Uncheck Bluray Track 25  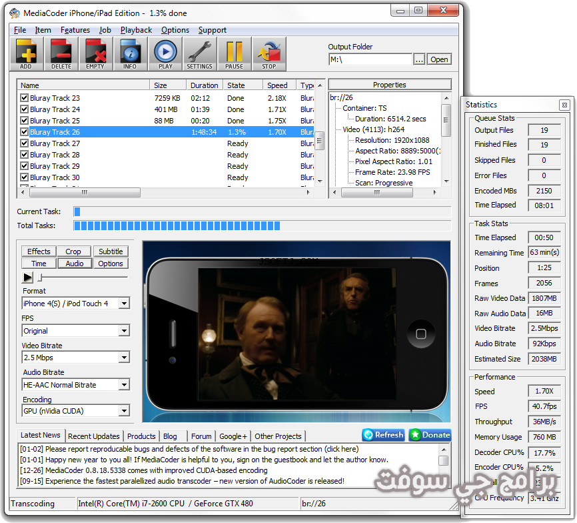(24, 121)
